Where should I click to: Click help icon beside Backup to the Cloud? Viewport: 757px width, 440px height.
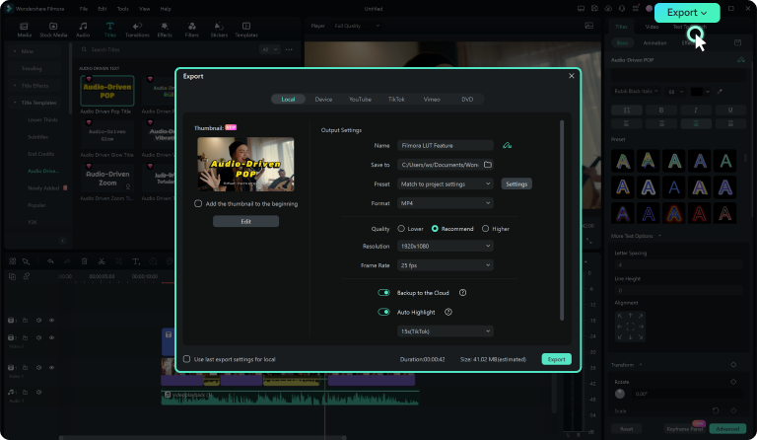click(x=462, y=293)
